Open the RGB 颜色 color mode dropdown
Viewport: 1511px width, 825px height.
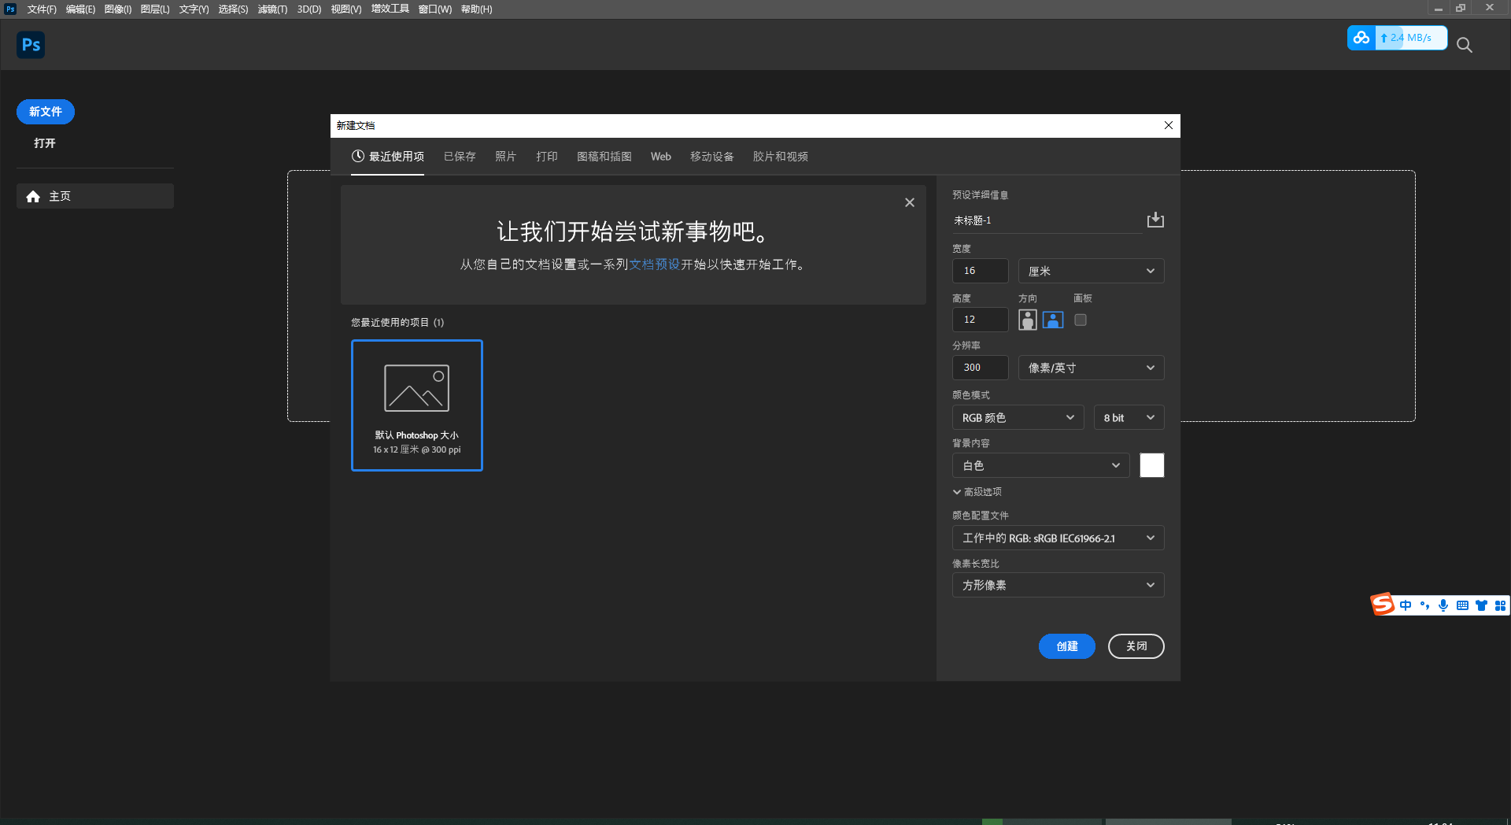coord(1018,417)
